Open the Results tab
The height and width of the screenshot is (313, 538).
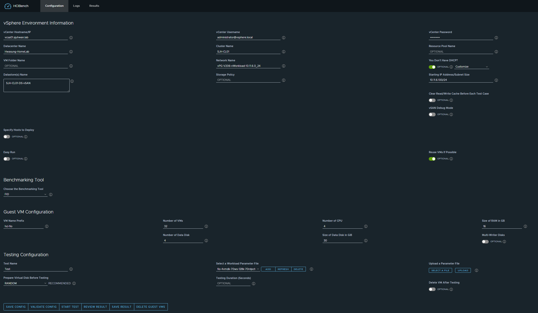coord(94,6)
